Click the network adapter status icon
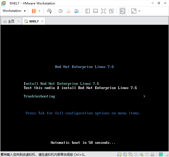 point(130,154)
